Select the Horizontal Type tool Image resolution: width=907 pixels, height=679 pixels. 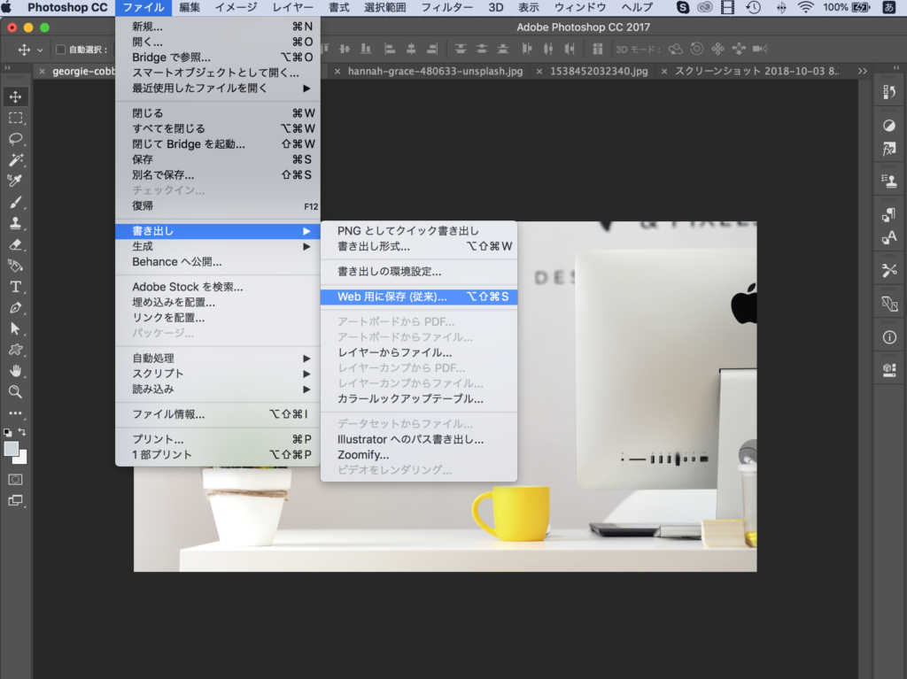coord(16,287)
